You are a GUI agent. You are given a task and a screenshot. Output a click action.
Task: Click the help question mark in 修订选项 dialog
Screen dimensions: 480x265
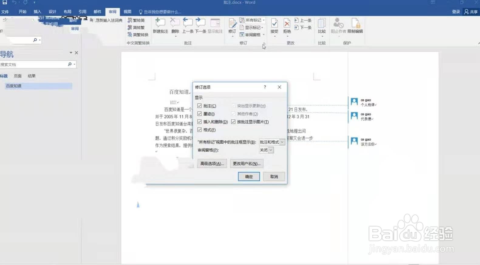tap(265, 87)
